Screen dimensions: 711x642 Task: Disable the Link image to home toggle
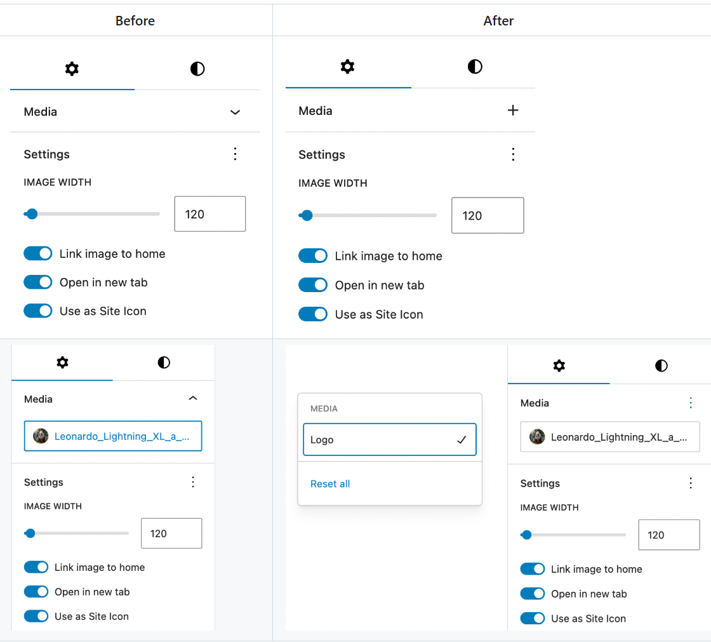click(38, 253)
